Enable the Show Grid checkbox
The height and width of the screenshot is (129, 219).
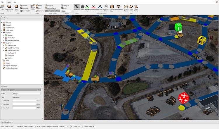[81, 126]
